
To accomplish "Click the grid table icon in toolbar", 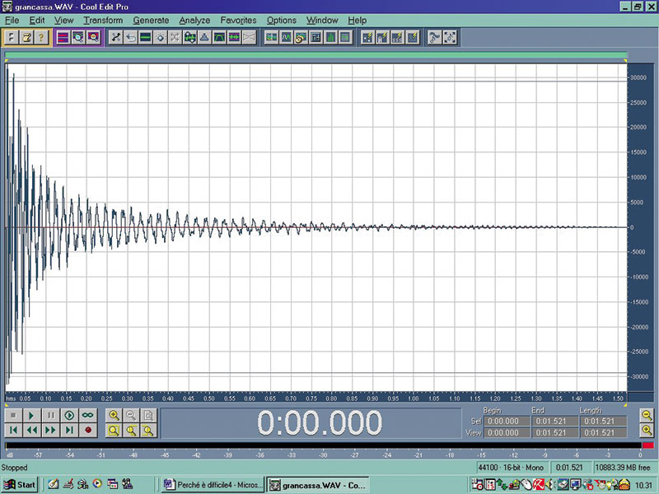I will pos(345,38).
